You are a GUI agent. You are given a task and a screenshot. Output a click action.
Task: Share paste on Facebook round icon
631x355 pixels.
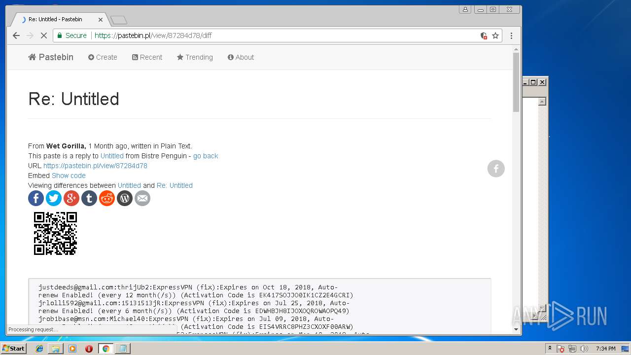pyautogui.click(x=36, y=198)
